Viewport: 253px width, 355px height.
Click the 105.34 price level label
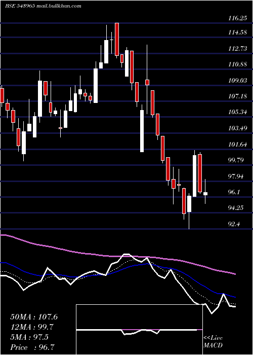(x=237, y=113)
